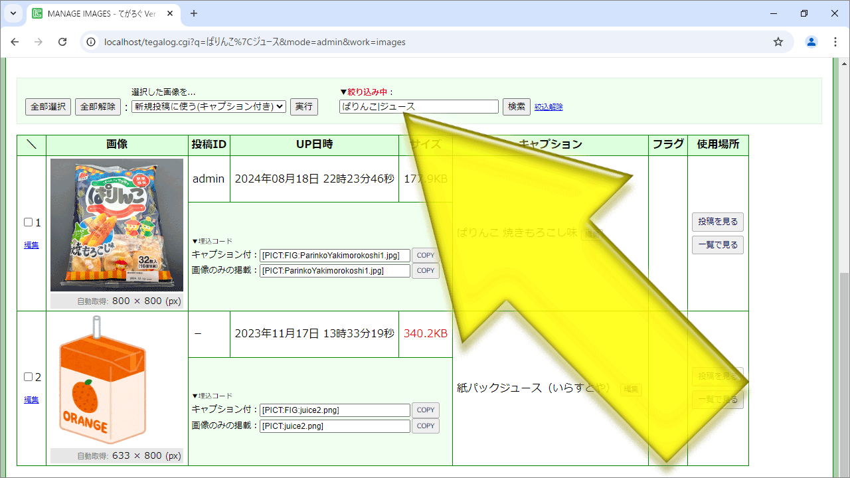Click the address bar URL

coord(255,42)
